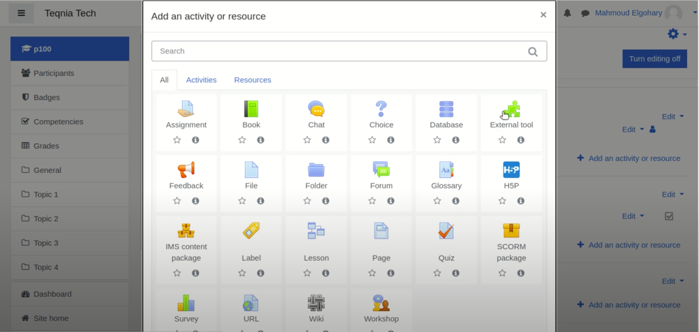Show info for the Assignment activity
Screen dimensions: 699x332
click(x=195, y=140)
